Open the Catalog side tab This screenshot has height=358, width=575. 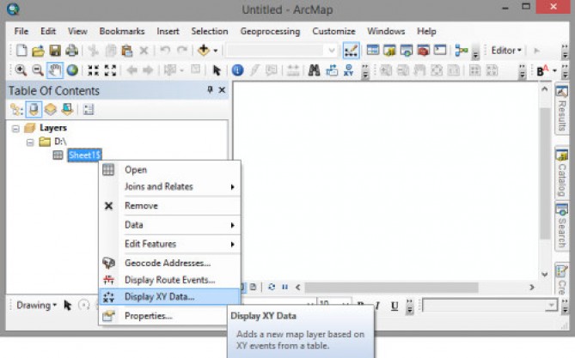[x=561, y=173]
